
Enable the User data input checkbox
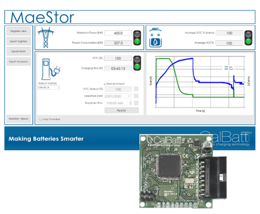pyautogui.click(x=105, y=83)
